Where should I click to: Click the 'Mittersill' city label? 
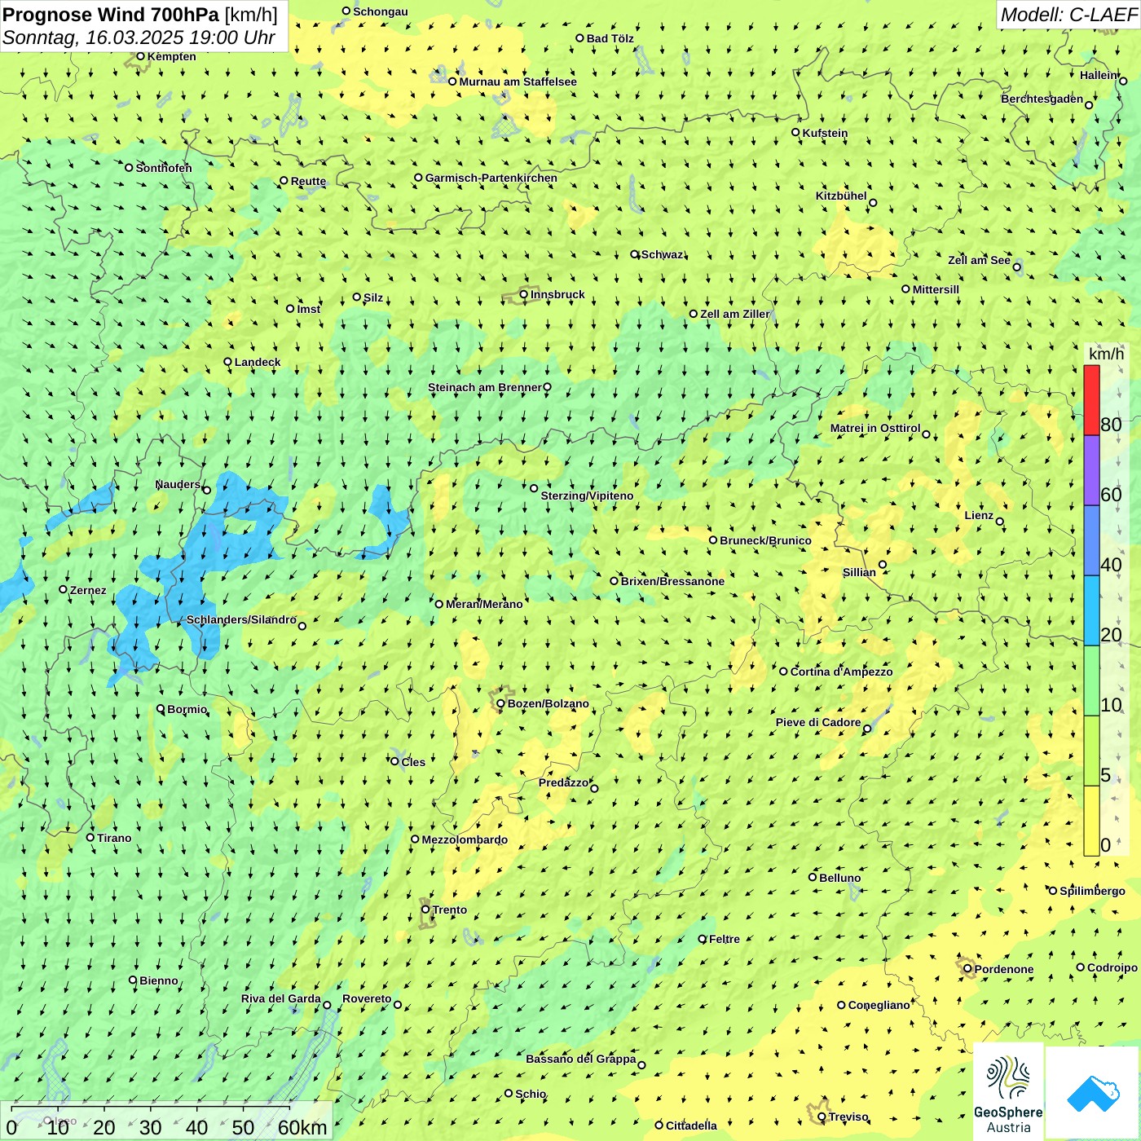[936, 290]
